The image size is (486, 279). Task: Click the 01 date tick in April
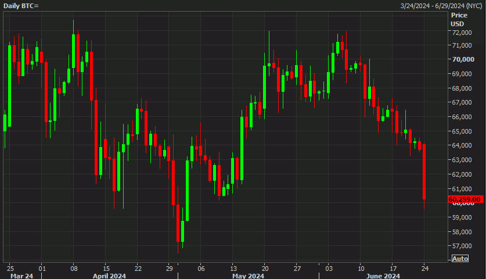(42, 269)
